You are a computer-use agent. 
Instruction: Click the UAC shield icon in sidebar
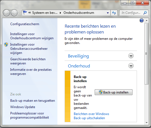[x=6, y=45]
